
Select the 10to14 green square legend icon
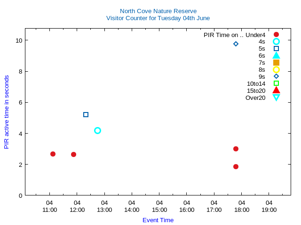pos(276,83)
